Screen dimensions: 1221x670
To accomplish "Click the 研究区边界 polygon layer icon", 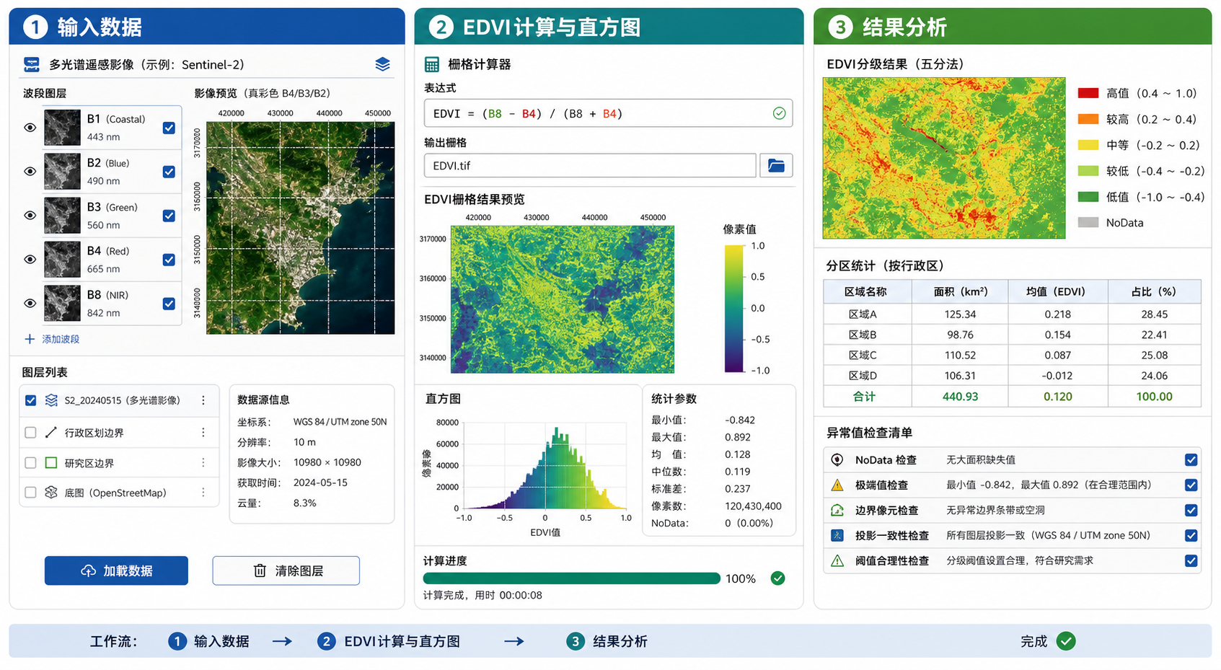I will point(51,463).
